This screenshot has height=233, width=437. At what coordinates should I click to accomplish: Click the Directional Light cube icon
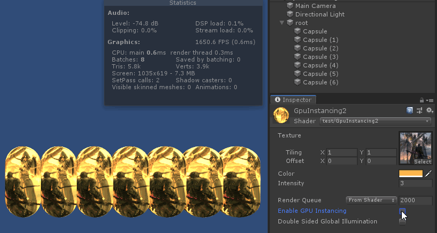click(290, 14)
